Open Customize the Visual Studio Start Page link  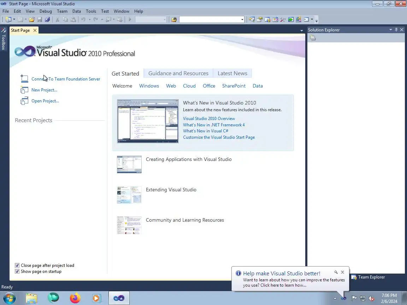[x=219, y=137]
